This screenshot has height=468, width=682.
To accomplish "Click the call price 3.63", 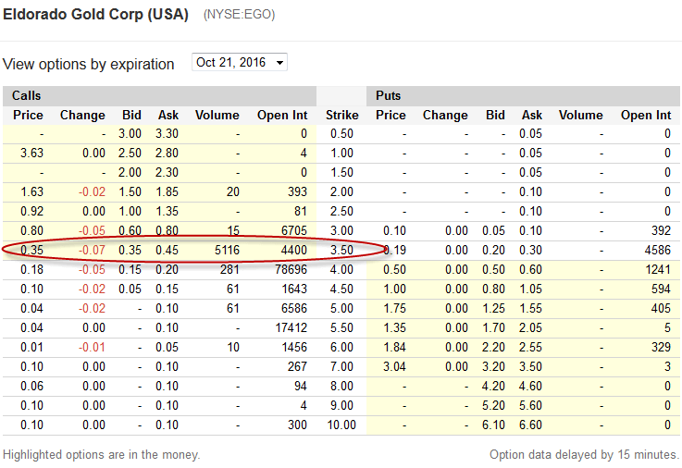I will 31,154.
